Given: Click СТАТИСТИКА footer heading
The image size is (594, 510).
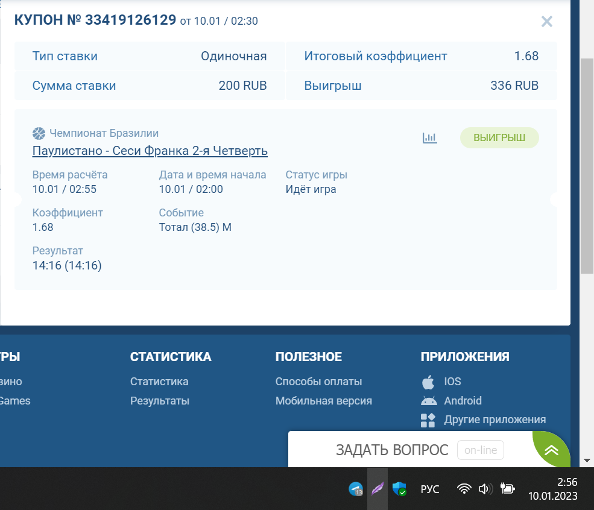Looking at the screenshot, I should pos(171,357).
